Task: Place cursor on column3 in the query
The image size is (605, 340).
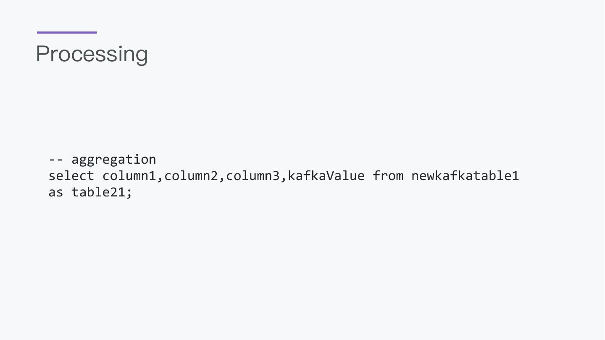Action: click(x=253, y=176)
